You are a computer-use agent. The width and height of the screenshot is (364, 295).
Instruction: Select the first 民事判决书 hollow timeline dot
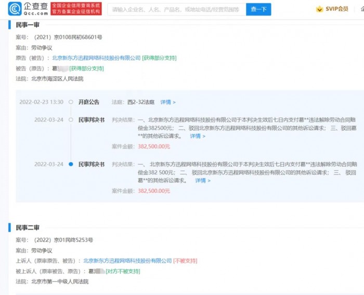pos(71,120)
